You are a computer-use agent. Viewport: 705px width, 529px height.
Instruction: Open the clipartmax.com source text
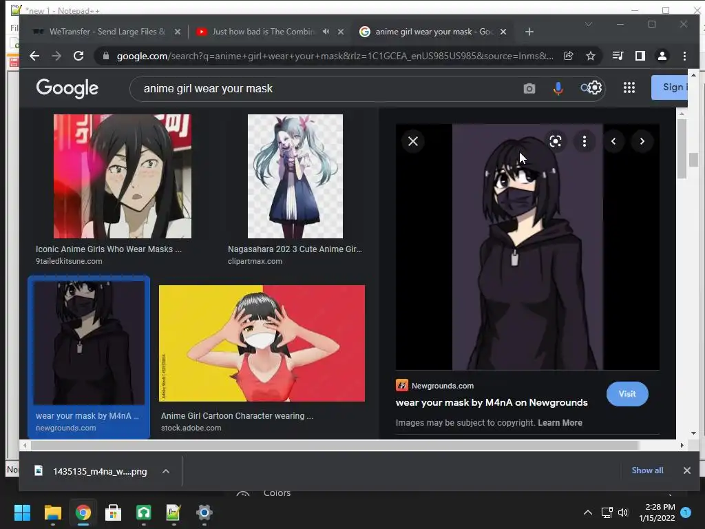coord(255,261)
